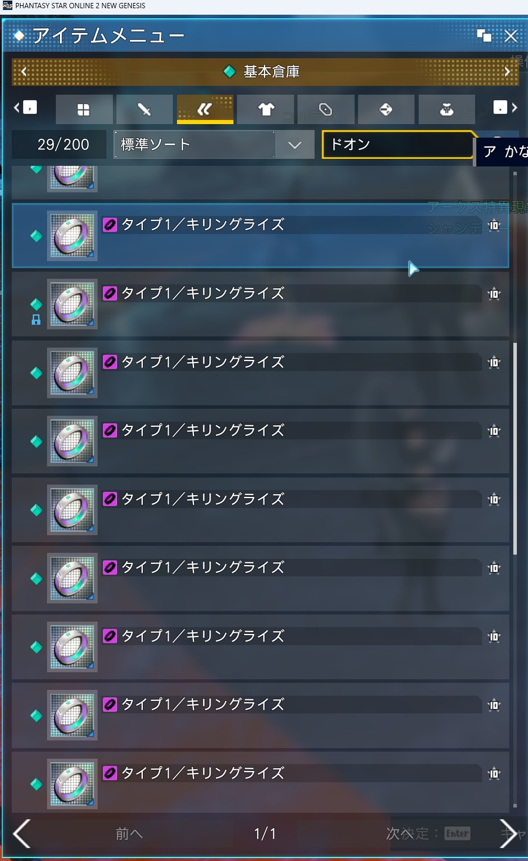Select the highlighted タイプ1／キリングライズ item
Image resolution: width=528 pixels, height=861 pixels.
pos(260,235)
